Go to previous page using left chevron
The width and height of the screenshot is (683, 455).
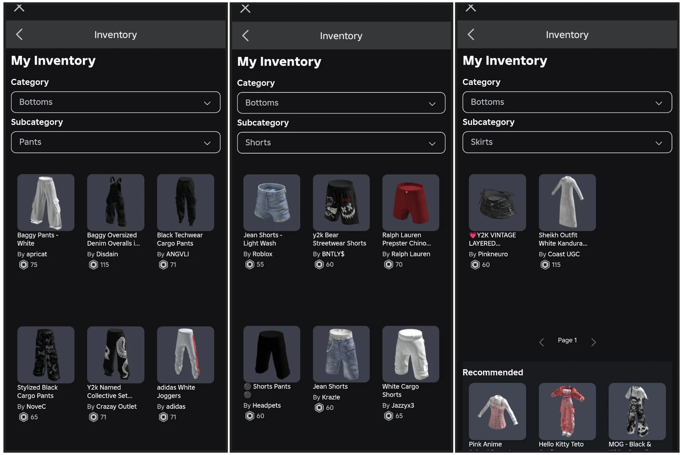pyautogui.click(x=541, y=342)
